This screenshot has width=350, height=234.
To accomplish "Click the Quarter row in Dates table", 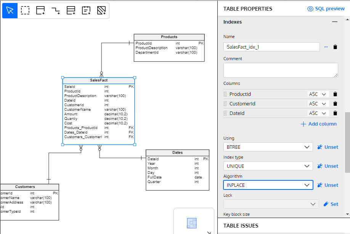I will (x=177, y=182).
